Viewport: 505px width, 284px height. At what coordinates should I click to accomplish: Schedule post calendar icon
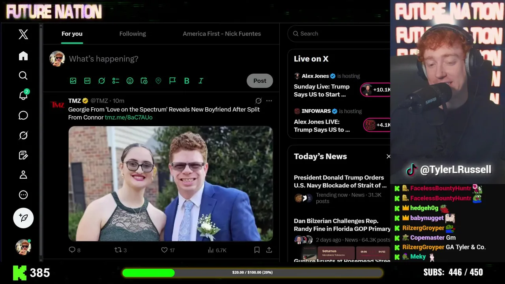click(144, 81)
